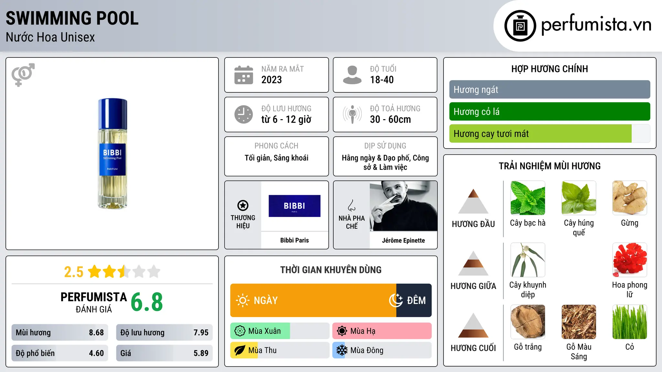Open the blue BIBBI brand logo image
Screen dimensions: 662x372
(x=294, y=206)
